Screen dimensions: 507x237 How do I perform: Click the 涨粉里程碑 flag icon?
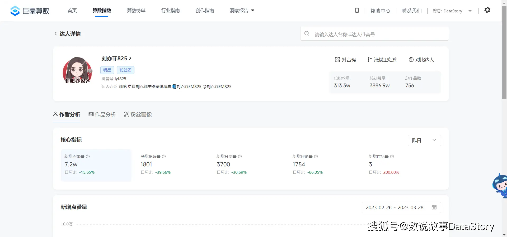point(369,60)
